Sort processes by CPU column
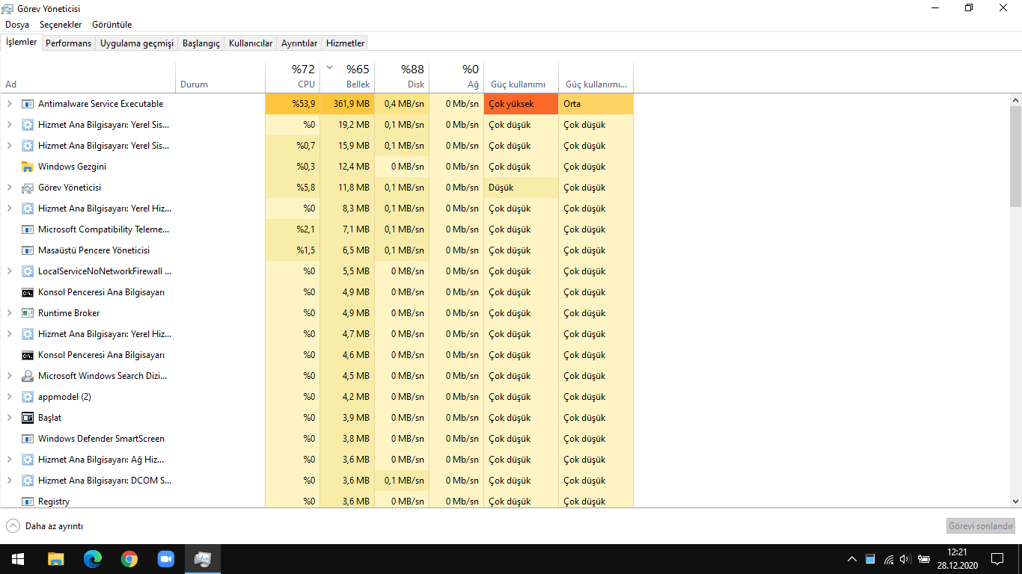The height and width of the screenshot is (574, 1022). (x=293, y=77)
